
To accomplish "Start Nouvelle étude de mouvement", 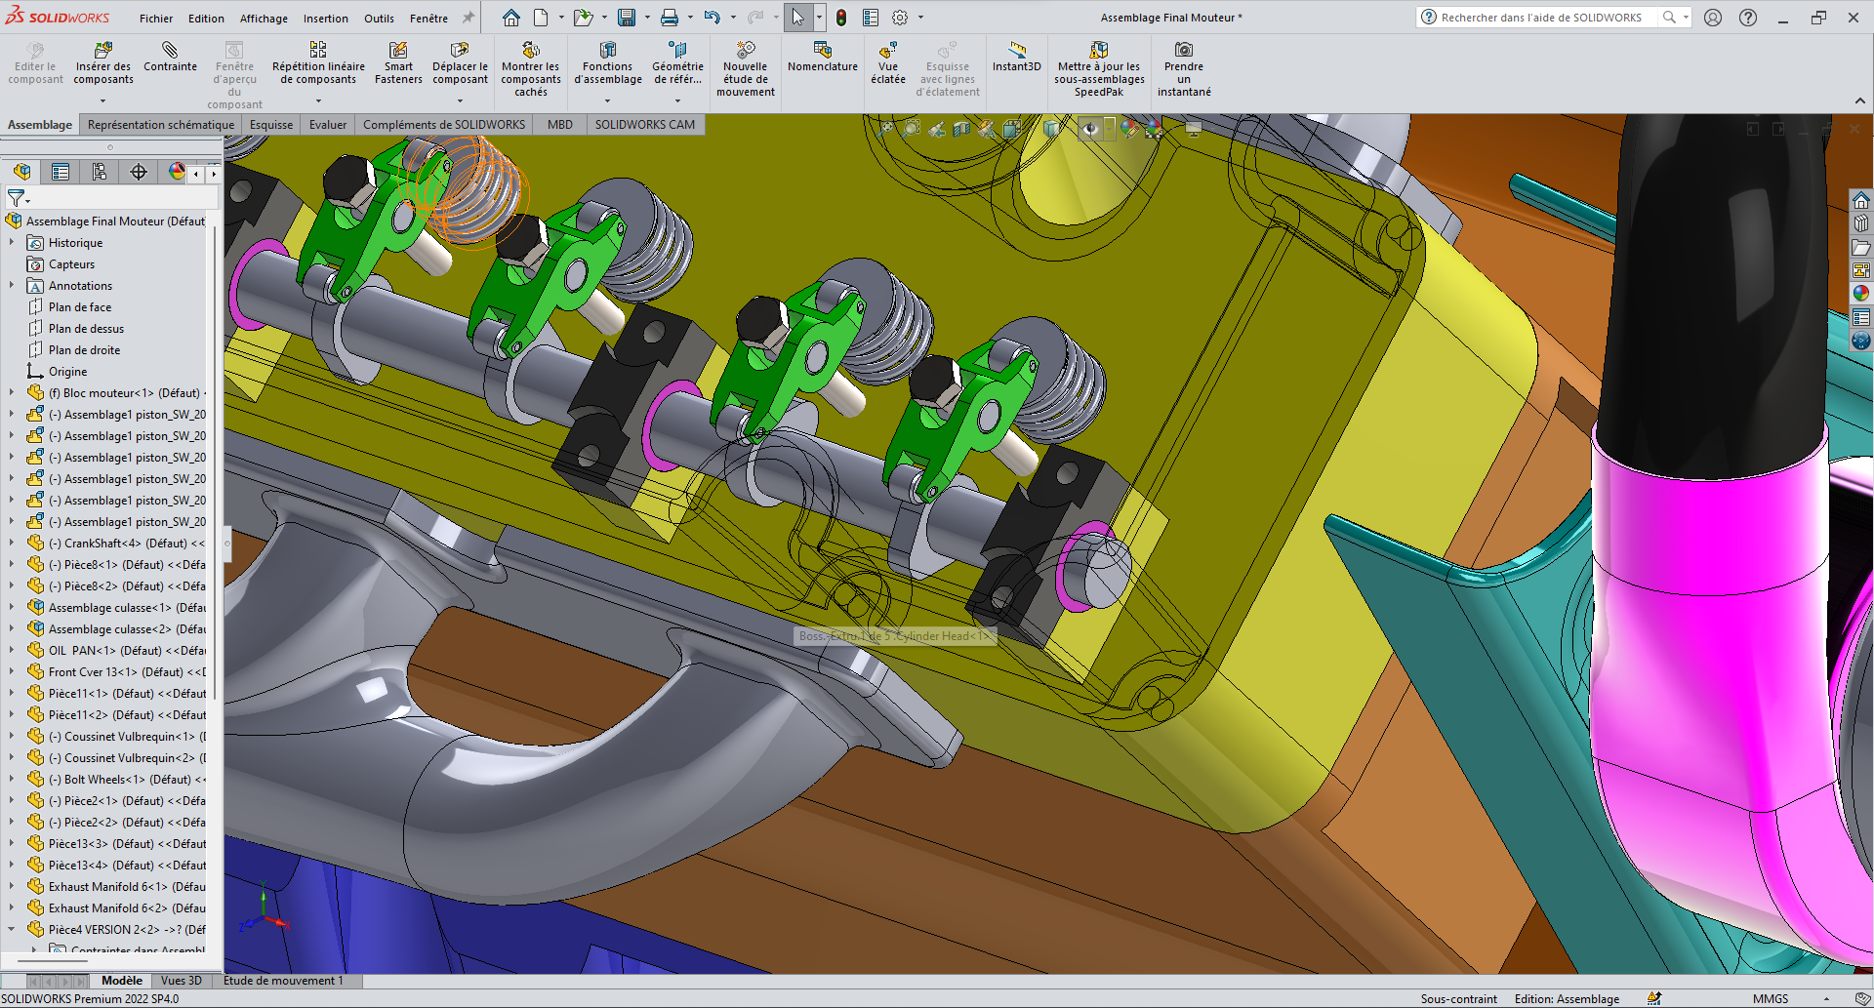I will pyautogui.click(x=746, y=68).
